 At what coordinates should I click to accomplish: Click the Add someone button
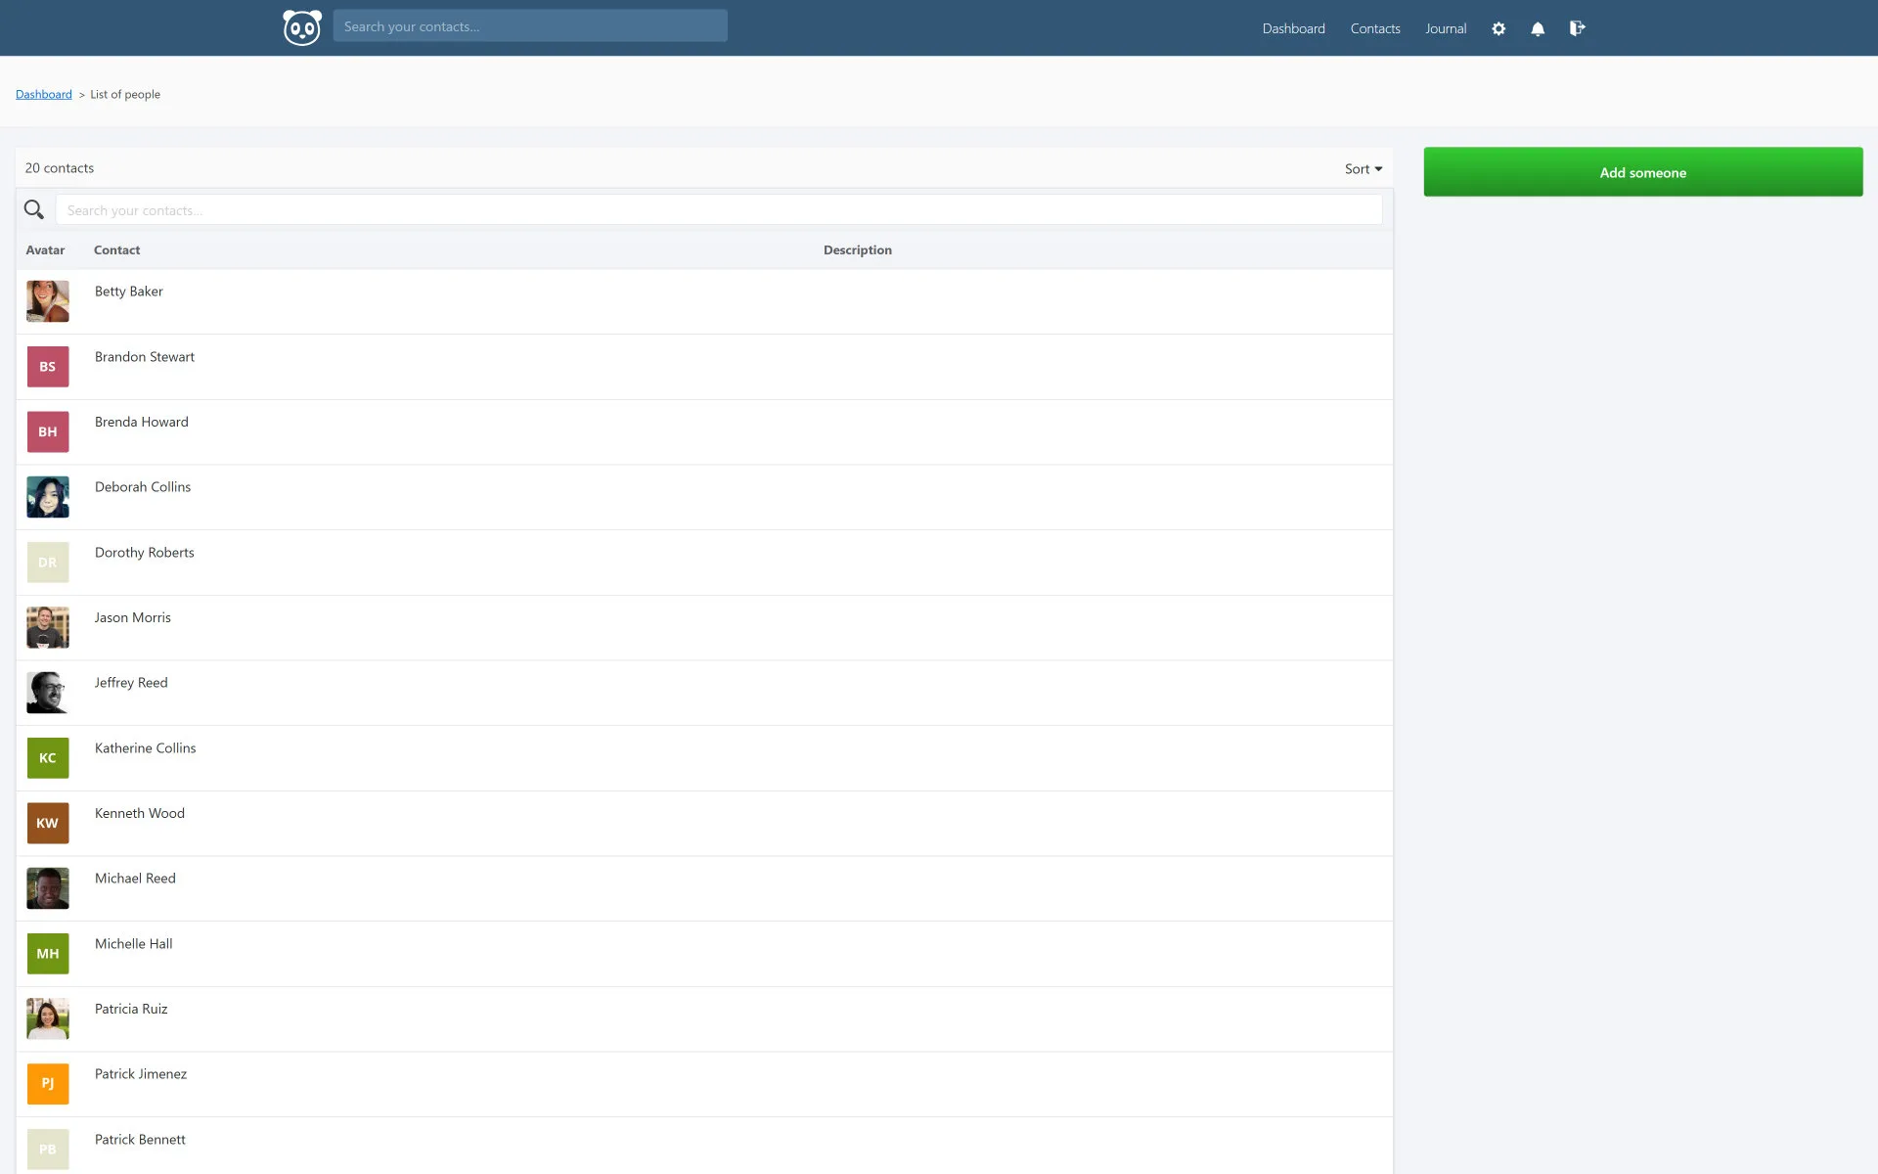[1643, 172]
